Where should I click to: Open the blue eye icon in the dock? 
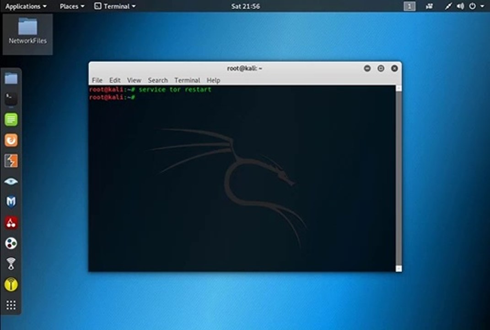coord(11,181)
